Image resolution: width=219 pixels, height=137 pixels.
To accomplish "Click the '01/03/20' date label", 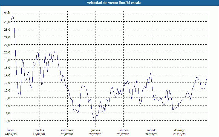I will click(x=180, y=134).
